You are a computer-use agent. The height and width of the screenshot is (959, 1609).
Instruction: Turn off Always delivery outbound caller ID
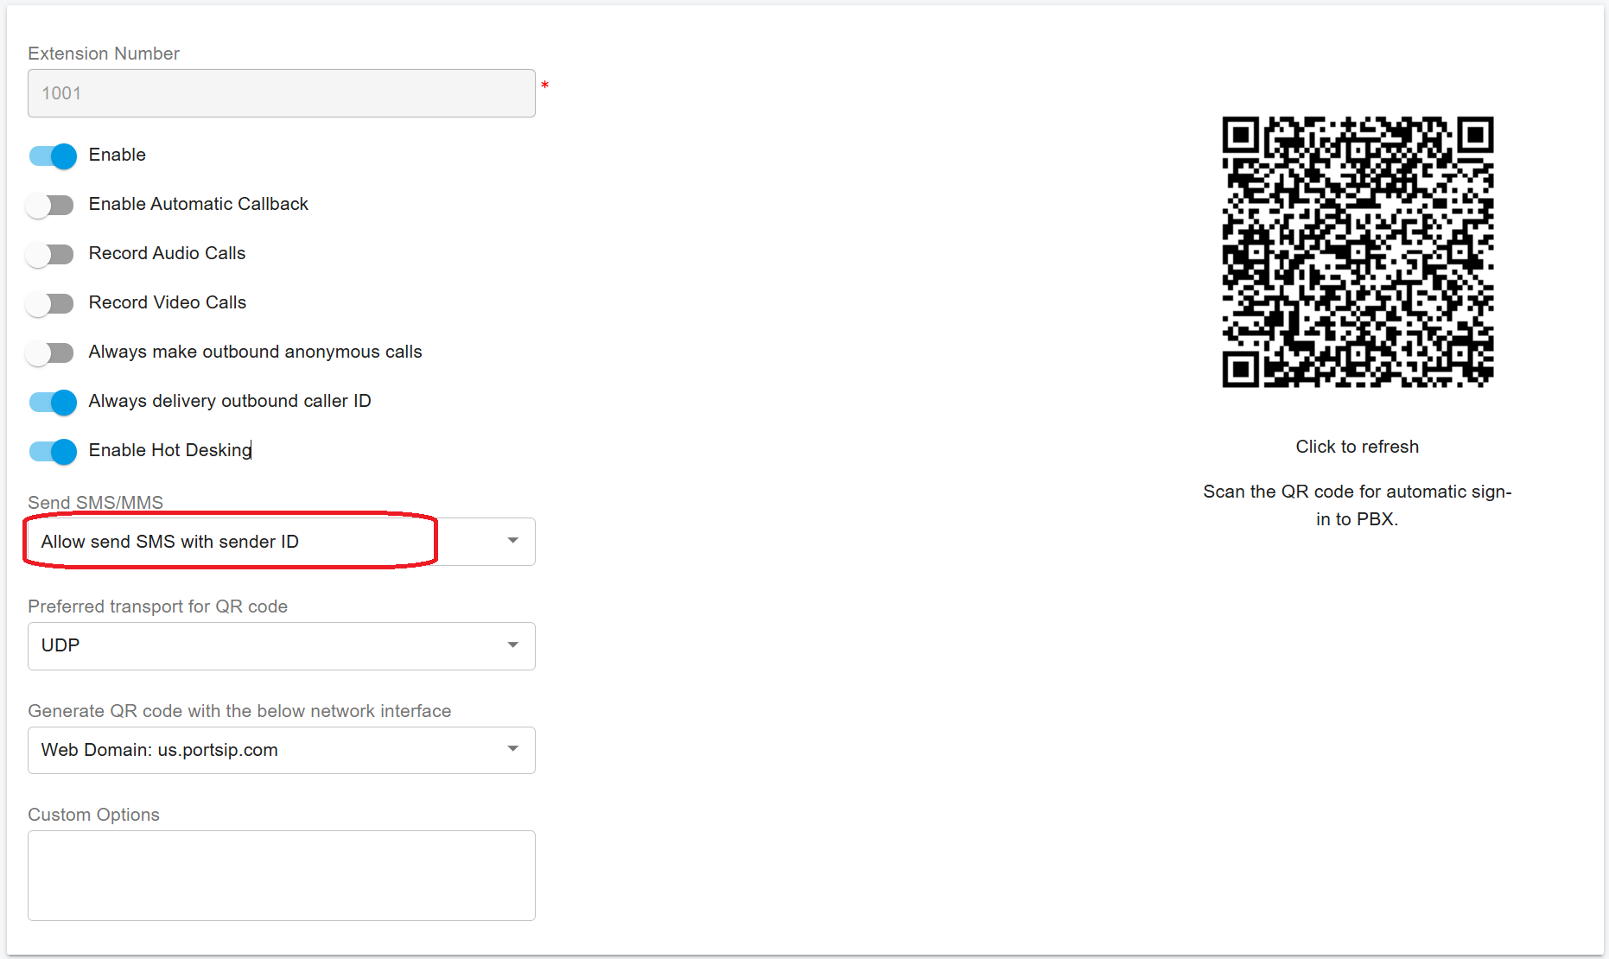pyautogui.click(x=53, y=402)
